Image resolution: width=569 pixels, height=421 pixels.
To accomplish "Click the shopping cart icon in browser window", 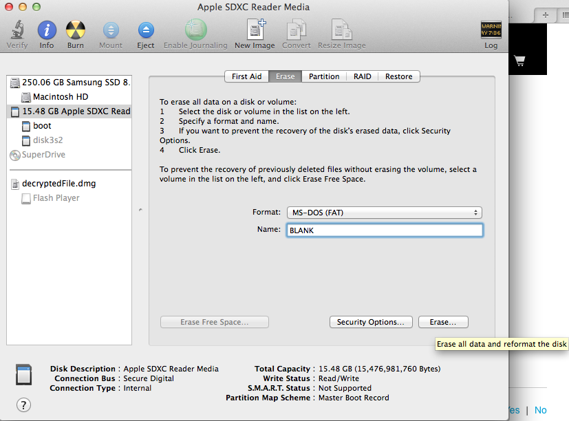I will pos(519,61).
